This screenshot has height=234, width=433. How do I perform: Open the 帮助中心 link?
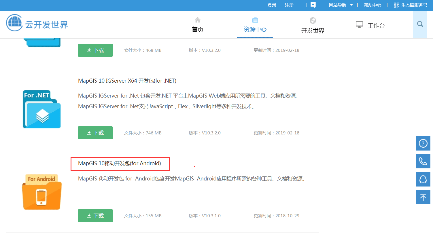coord(373,5)
